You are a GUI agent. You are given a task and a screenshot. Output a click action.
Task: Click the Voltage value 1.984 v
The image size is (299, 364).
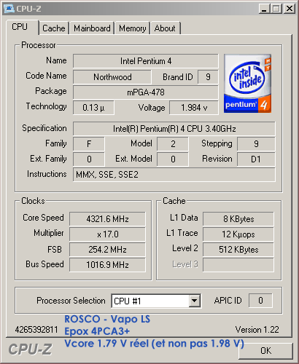194,108
